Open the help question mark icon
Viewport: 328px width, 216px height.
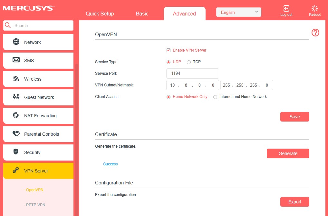click(315, 33)
